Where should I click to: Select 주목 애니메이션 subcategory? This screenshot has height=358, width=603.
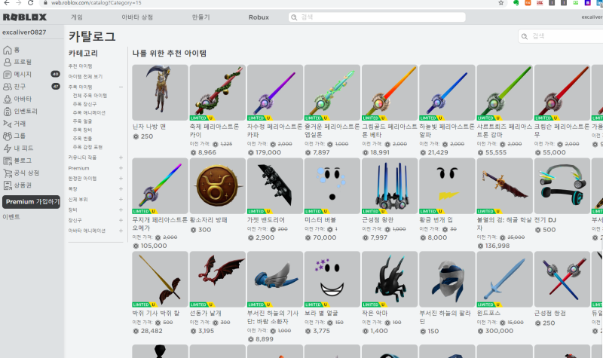pos(89,112)
